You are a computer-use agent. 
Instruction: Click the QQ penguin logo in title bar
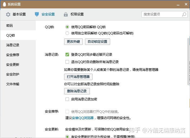(4, 4)
